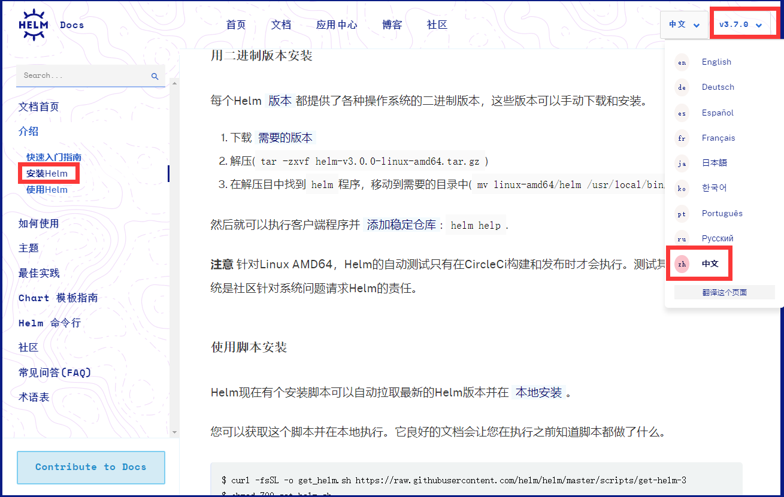Expand 最佳实践 sidebar section

39,274
